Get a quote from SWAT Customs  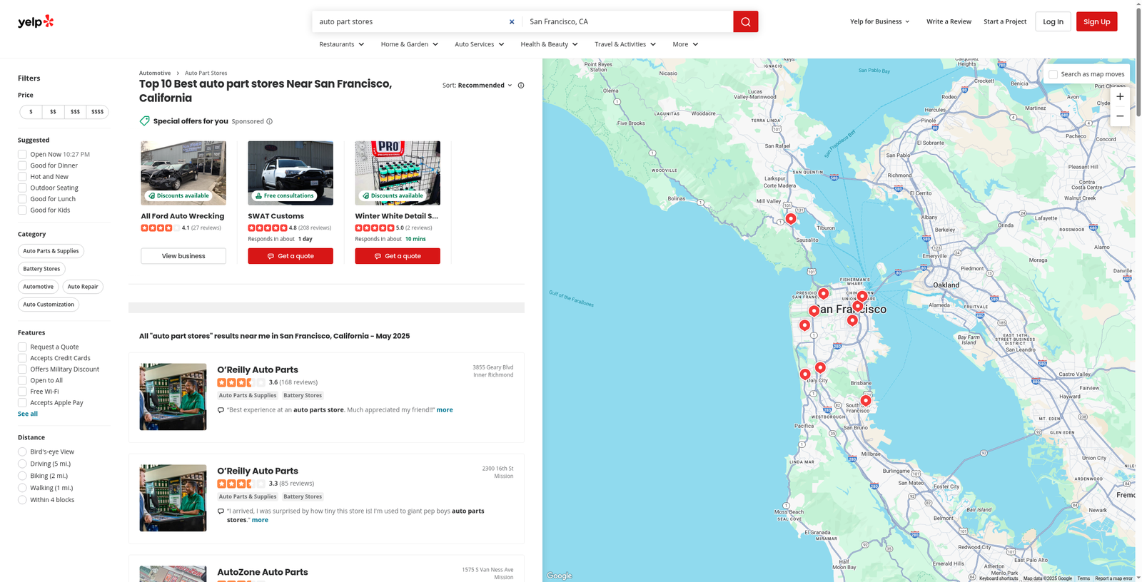pyautogui.click(x=290, y=256)
